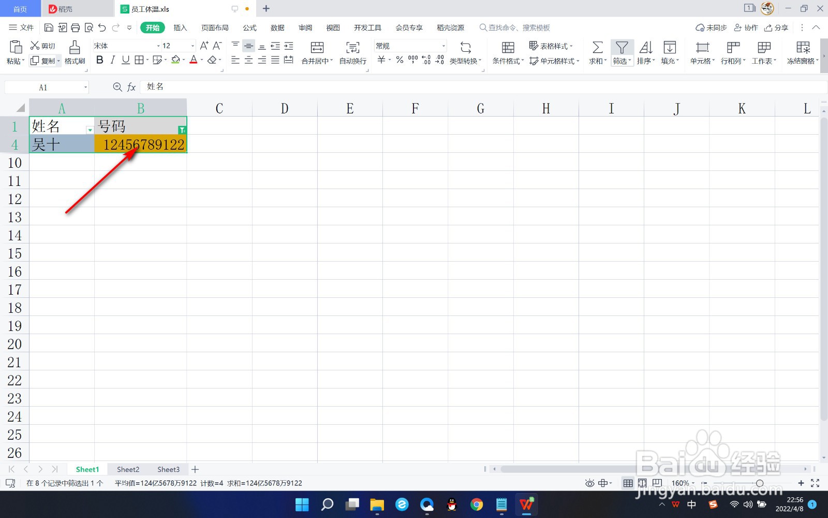This screenshot has height=518, width=828.
Task: Click the zoom slider handle
Action: point(759,483)
